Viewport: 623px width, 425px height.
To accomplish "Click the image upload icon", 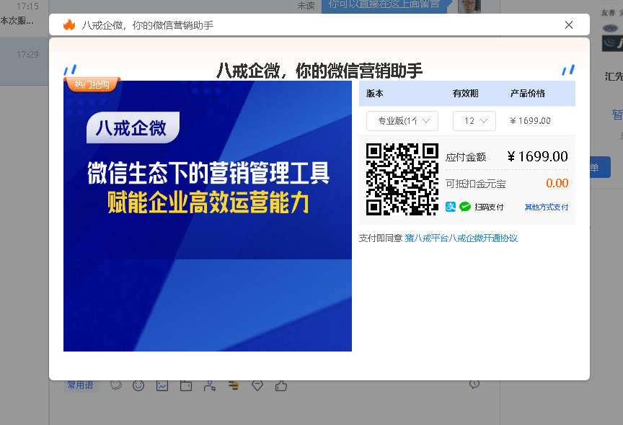I will [162, 385].
